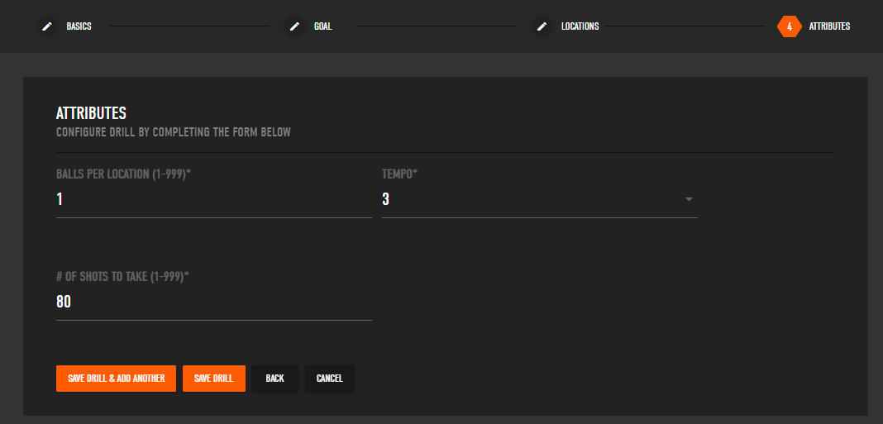Click the Tempo dropdown arrow

(x=689, y=199)
